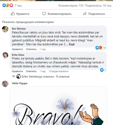The width and height of the screenshot is (113, 125).
Task: Open Valda Vīgupa's profile name
Action: [20, 83]
